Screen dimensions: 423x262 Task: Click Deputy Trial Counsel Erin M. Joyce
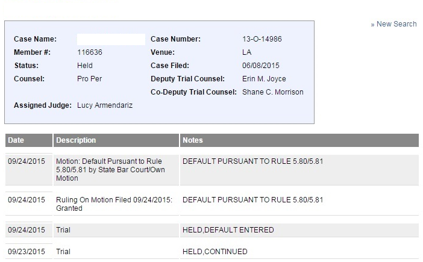[264, 79]
